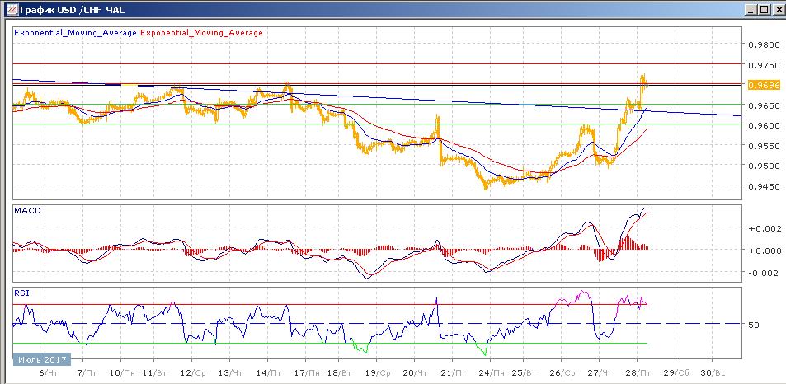Click the 12/Ср date label
786x384 pixels.
[x=193, y=373]
